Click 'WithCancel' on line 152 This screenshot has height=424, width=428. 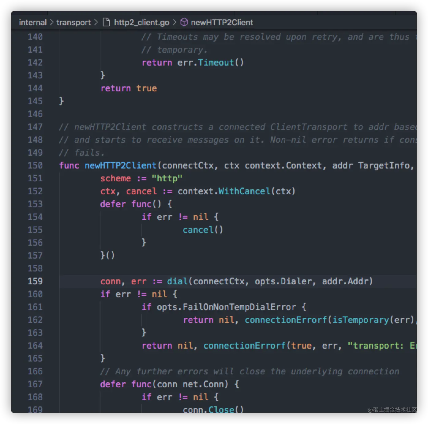coord(244,191)
